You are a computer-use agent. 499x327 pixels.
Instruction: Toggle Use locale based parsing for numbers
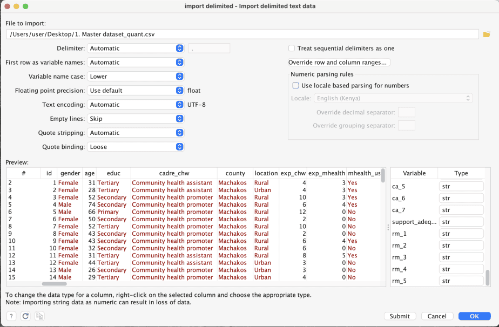[295, 85]
